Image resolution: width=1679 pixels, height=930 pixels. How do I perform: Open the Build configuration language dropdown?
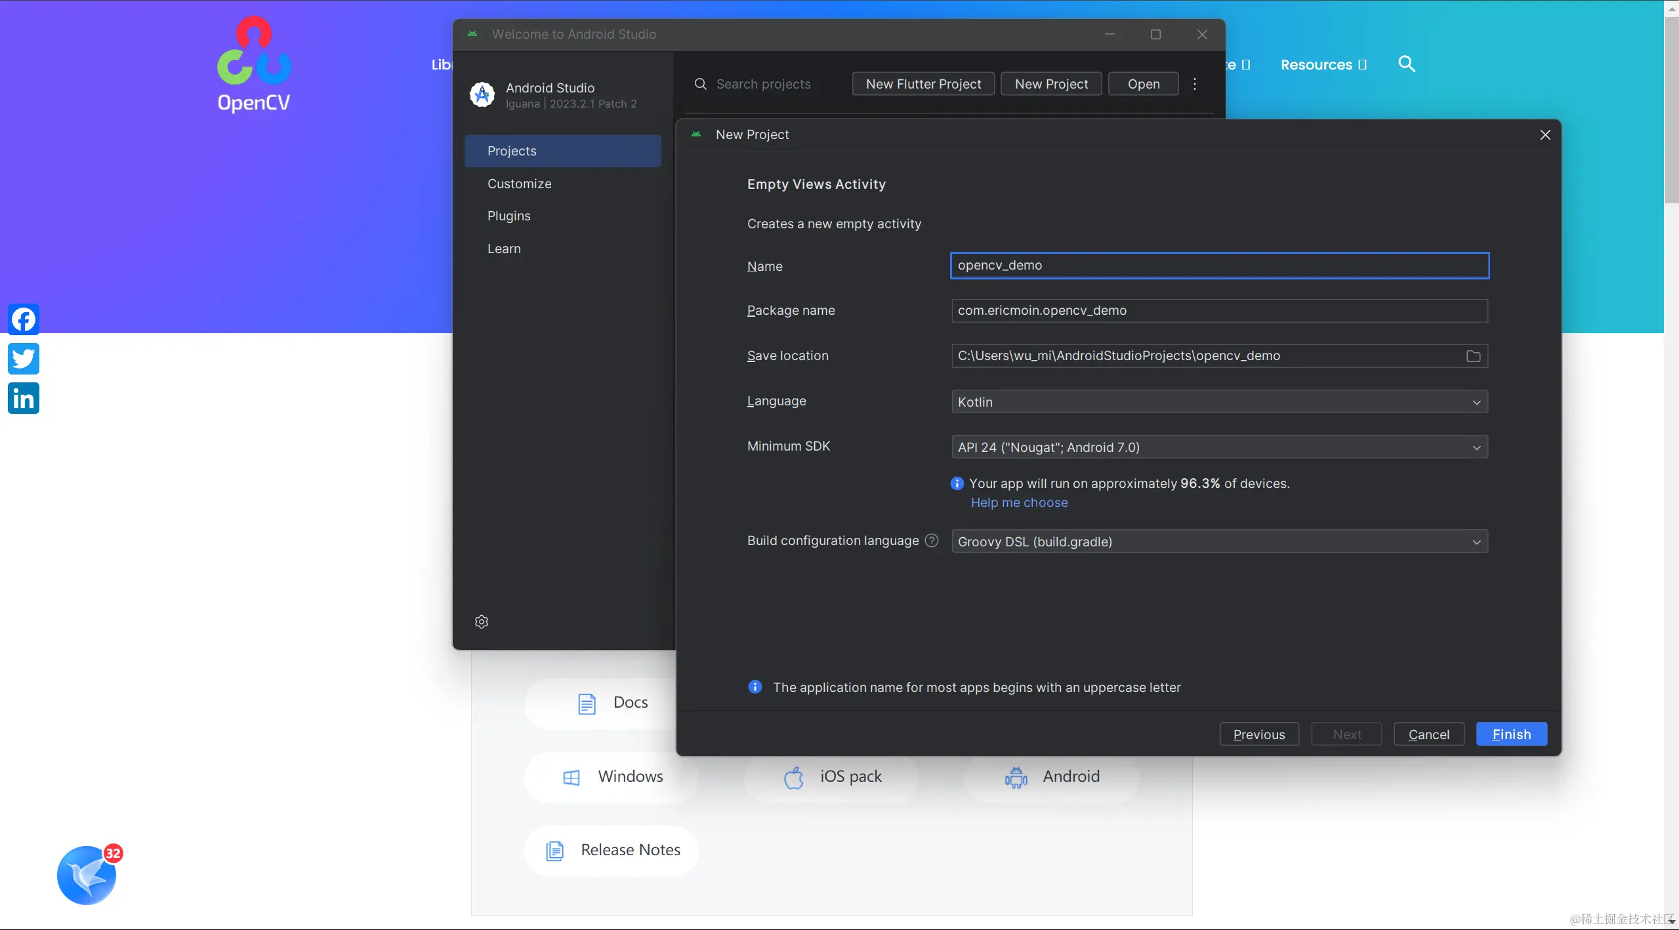1220,542
